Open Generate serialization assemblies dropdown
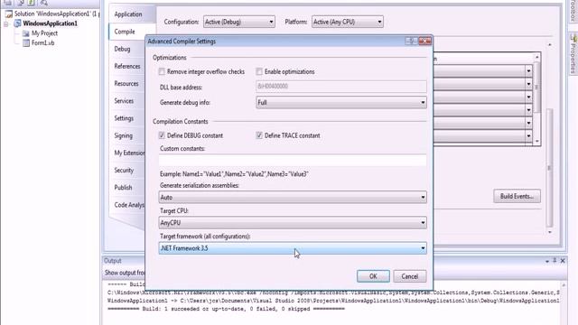 click(293, 197)
